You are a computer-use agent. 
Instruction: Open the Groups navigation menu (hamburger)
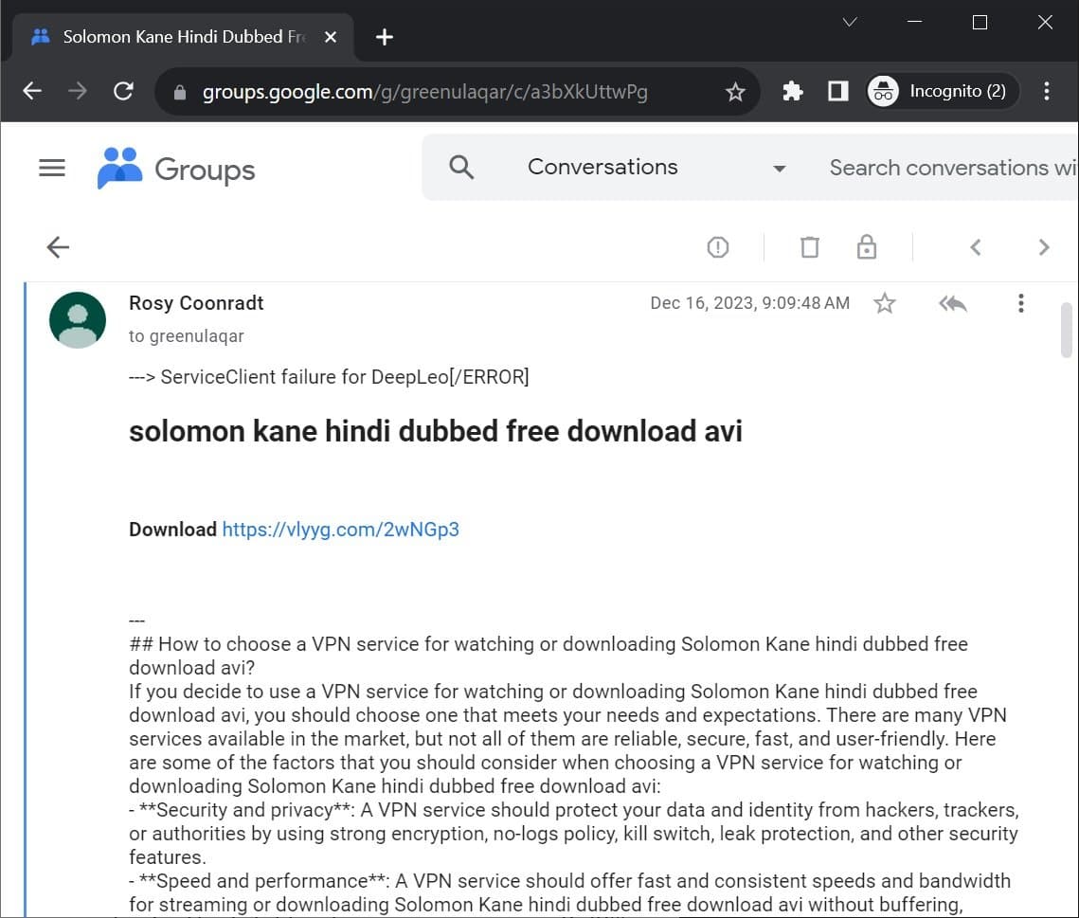pos(51,167)
